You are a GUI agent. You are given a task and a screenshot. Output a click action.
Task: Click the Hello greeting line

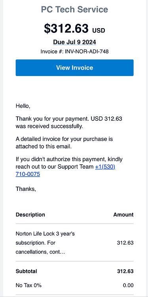tap(23, 106)
